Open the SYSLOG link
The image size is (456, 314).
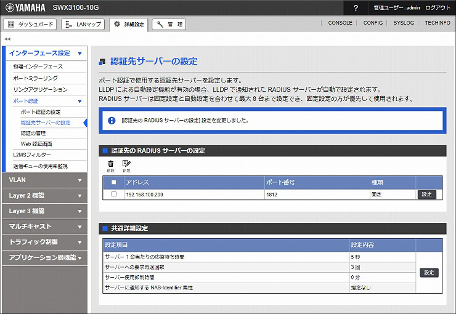tap(404, 23)
